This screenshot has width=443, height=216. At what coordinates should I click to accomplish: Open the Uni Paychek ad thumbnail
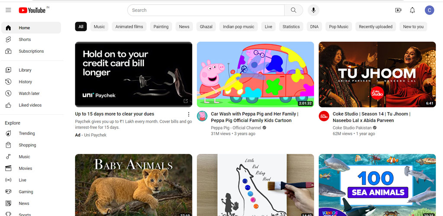tap(134, 74)
